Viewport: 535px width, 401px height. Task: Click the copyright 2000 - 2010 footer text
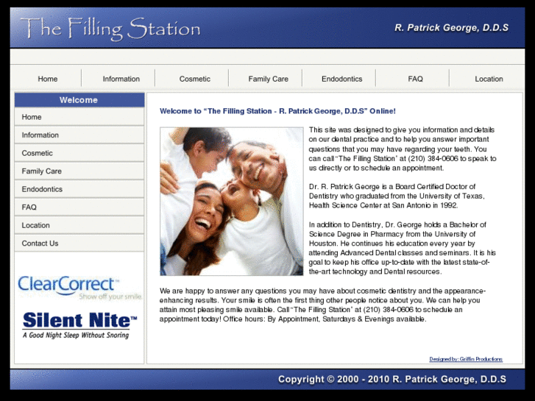coord(392,379)
